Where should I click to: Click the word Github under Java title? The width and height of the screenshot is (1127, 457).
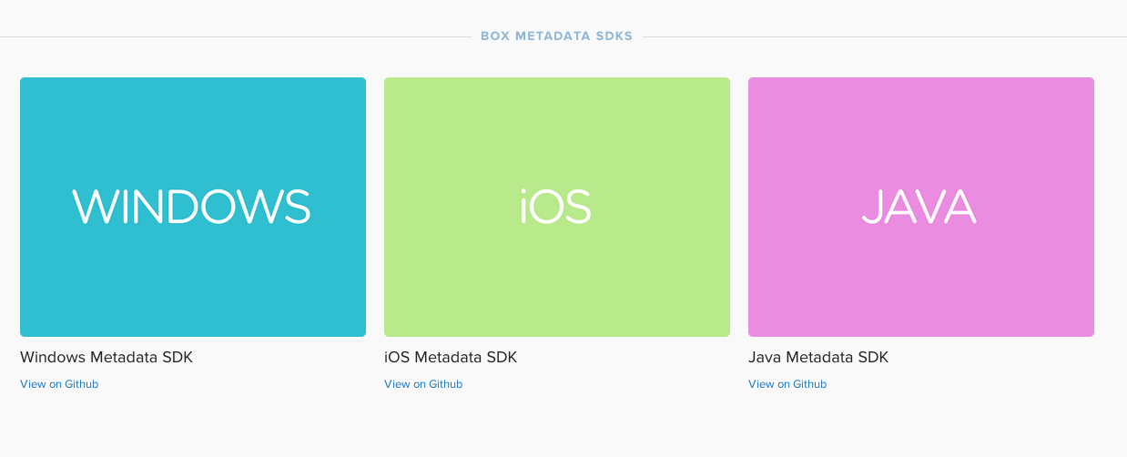pos(810,384)
